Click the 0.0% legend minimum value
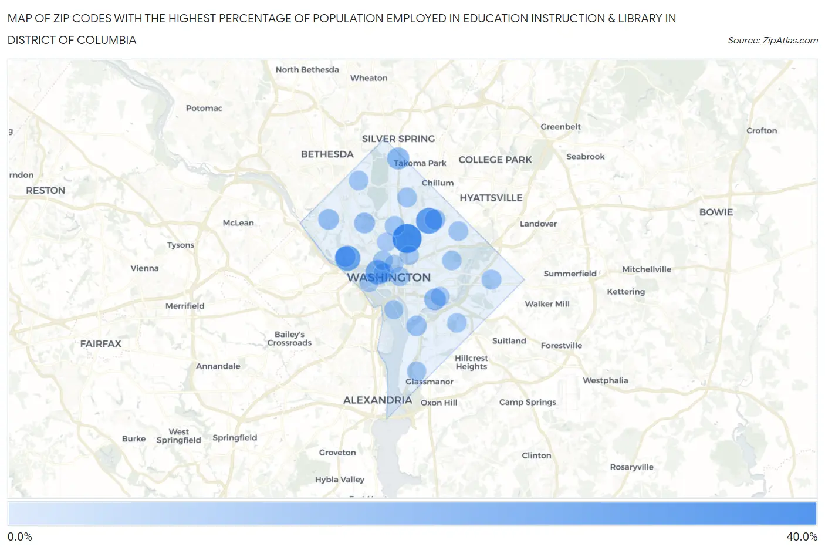The width and height of the screenshot is (825, 550). pyautogui.click(x=20, y=537)
